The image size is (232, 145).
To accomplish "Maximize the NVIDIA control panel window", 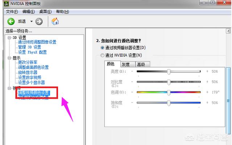I will pyautogui.click(x=213, y=3).
